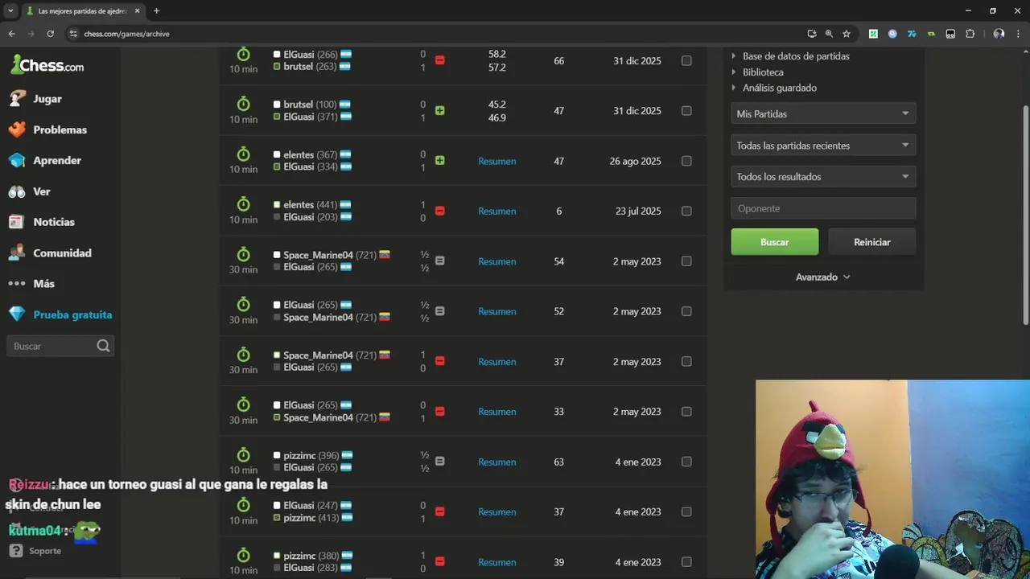This screenshot has width=1030, height=579.
Task: Open Chrome profile avatar
Action: click(x=999, y=34)
